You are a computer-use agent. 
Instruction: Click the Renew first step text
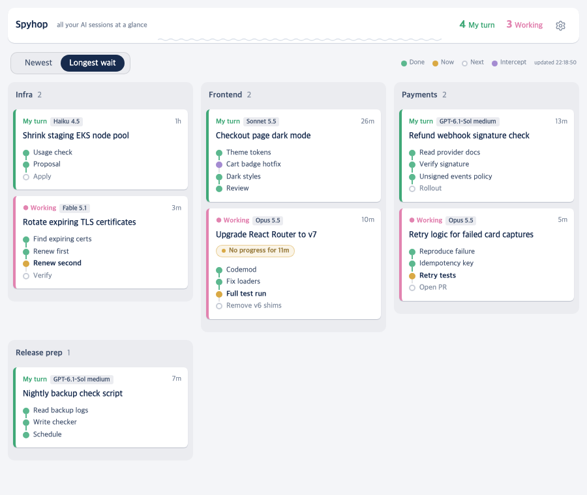(x=51, y=251)
